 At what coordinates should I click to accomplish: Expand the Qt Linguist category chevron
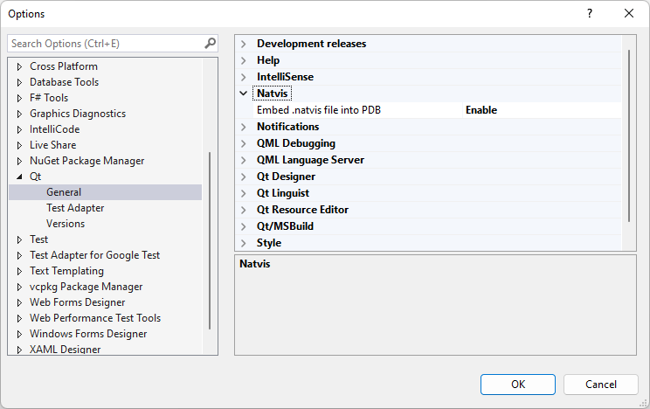tap(244, 193)
